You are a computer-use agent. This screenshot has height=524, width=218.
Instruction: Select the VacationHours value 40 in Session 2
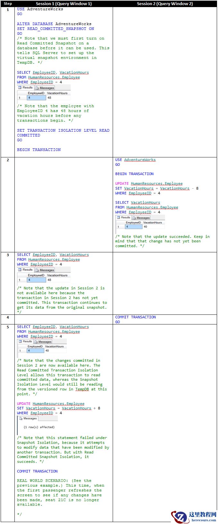click(145, 227)
